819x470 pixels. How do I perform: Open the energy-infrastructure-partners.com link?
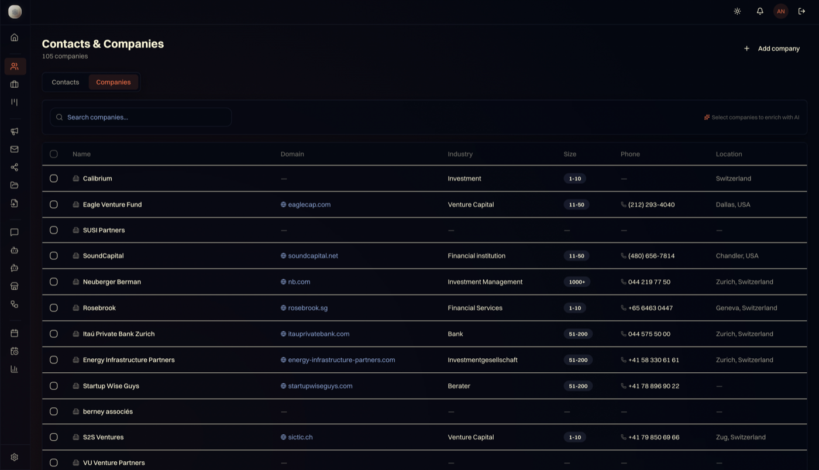click(342, 360)
